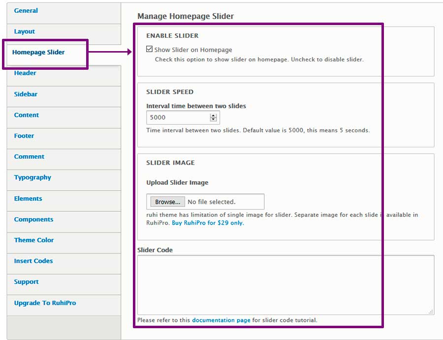Open the Insert Codes tab
This screenshot has height=340, width=443.
pos(33,261)
